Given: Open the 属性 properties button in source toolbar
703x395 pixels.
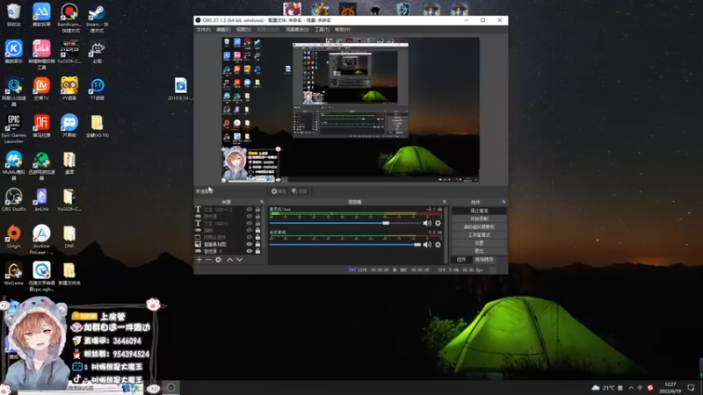Looking at the screenshot, I should click(279, 191).
